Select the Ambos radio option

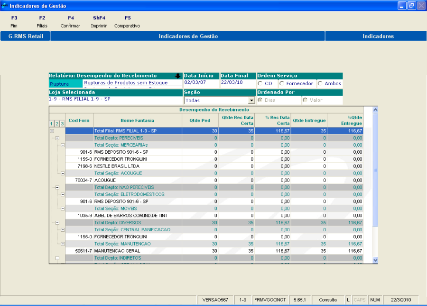320,84
